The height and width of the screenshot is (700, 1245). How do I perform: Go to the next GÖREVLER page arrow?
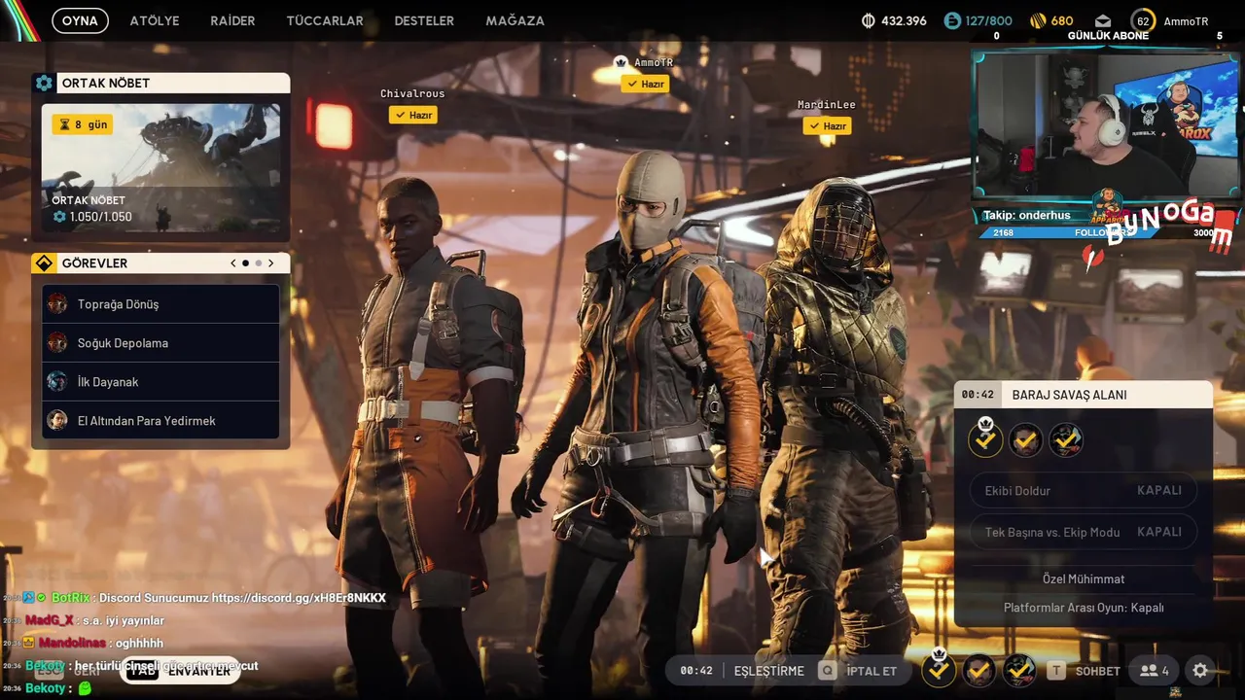click(x=270, y=262)
